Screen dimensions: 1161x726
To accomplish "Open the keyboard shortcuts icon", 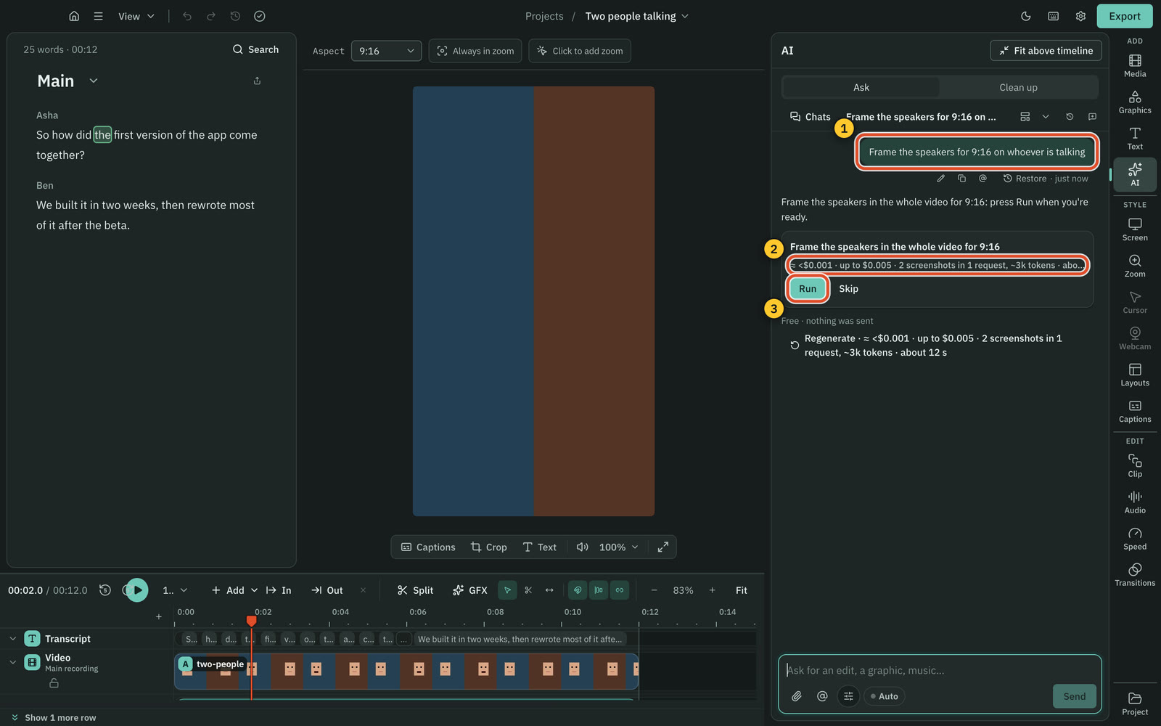I will pos(1053,16).
